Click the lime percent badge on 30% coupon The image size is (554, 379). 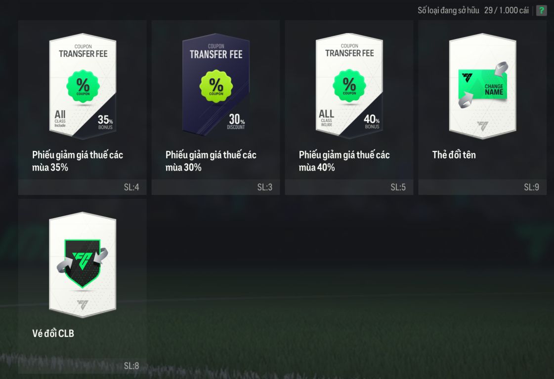click(x=216, y=86)
